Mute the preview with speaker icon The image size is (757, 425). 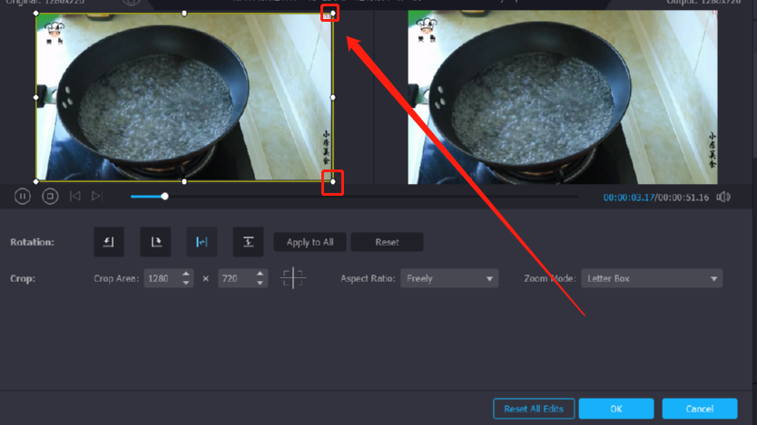click(723, 197)
